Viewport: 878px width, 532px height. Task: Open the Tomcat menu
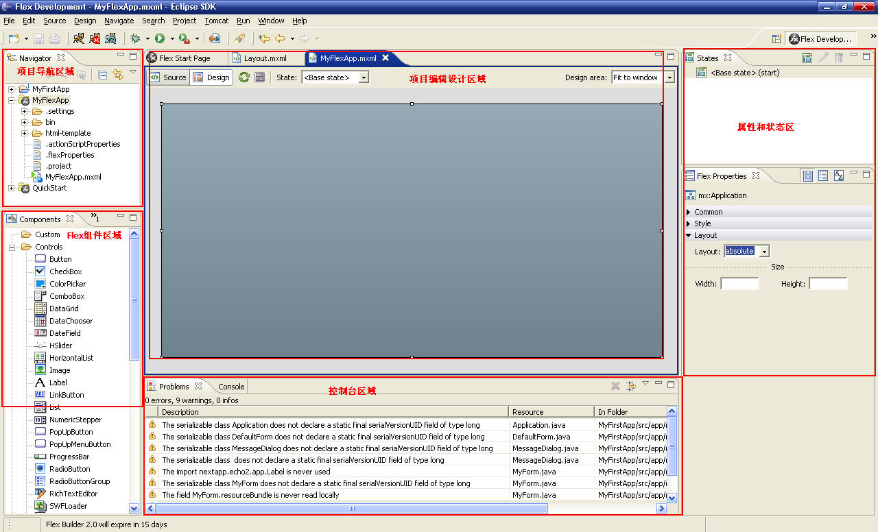pos(217,21)
